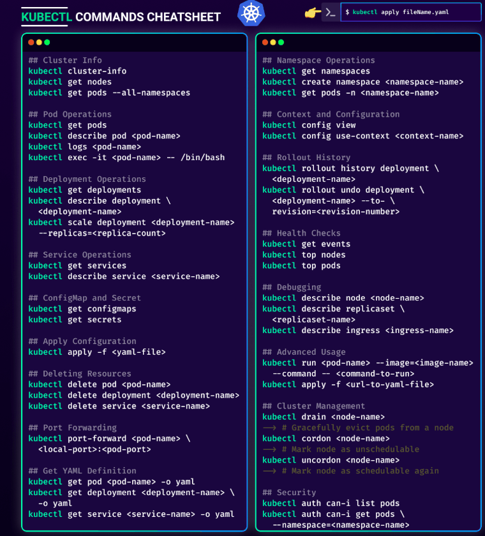Select 'kubectl config view' line
The height and width of the screenshot is (536, 485).
309,125
